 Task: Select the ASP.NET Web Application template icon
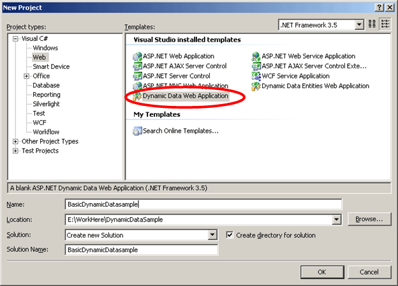[x=138, y=56]
